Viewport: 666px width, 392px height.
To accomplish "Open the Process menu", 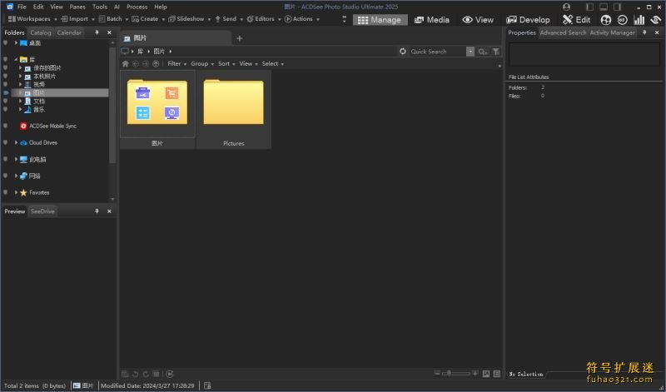I will [x=137, y=6].
